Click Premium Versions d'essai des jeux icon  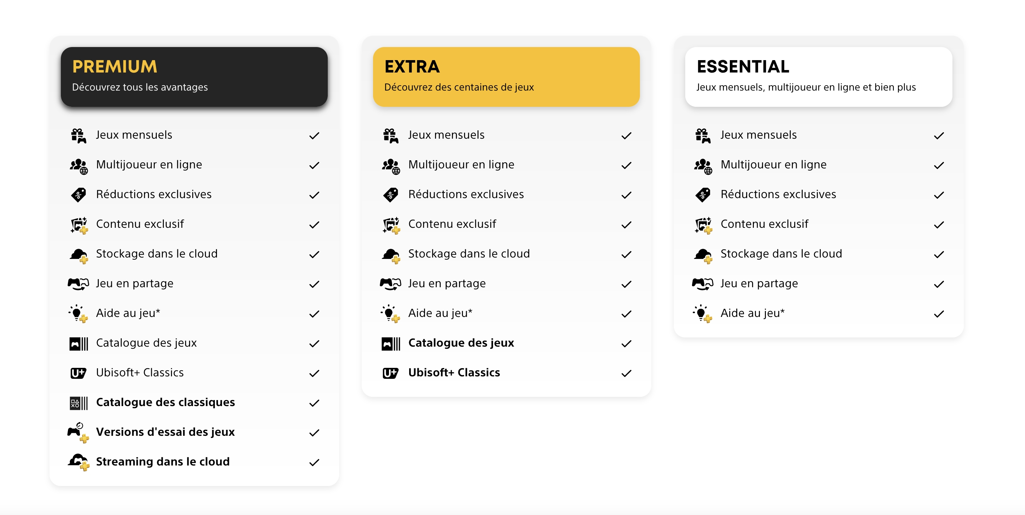pos(78,432)
